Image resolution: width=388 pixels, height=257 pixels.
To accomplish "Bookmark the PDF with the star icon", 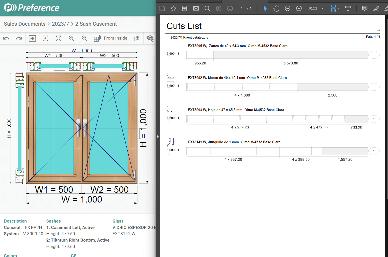I will pos(173,8).
